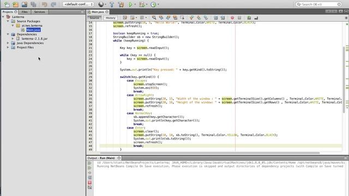Collapse the at.tws.lanterna package
This screenshot has height=196, width=349.
[x=13, y=26]
